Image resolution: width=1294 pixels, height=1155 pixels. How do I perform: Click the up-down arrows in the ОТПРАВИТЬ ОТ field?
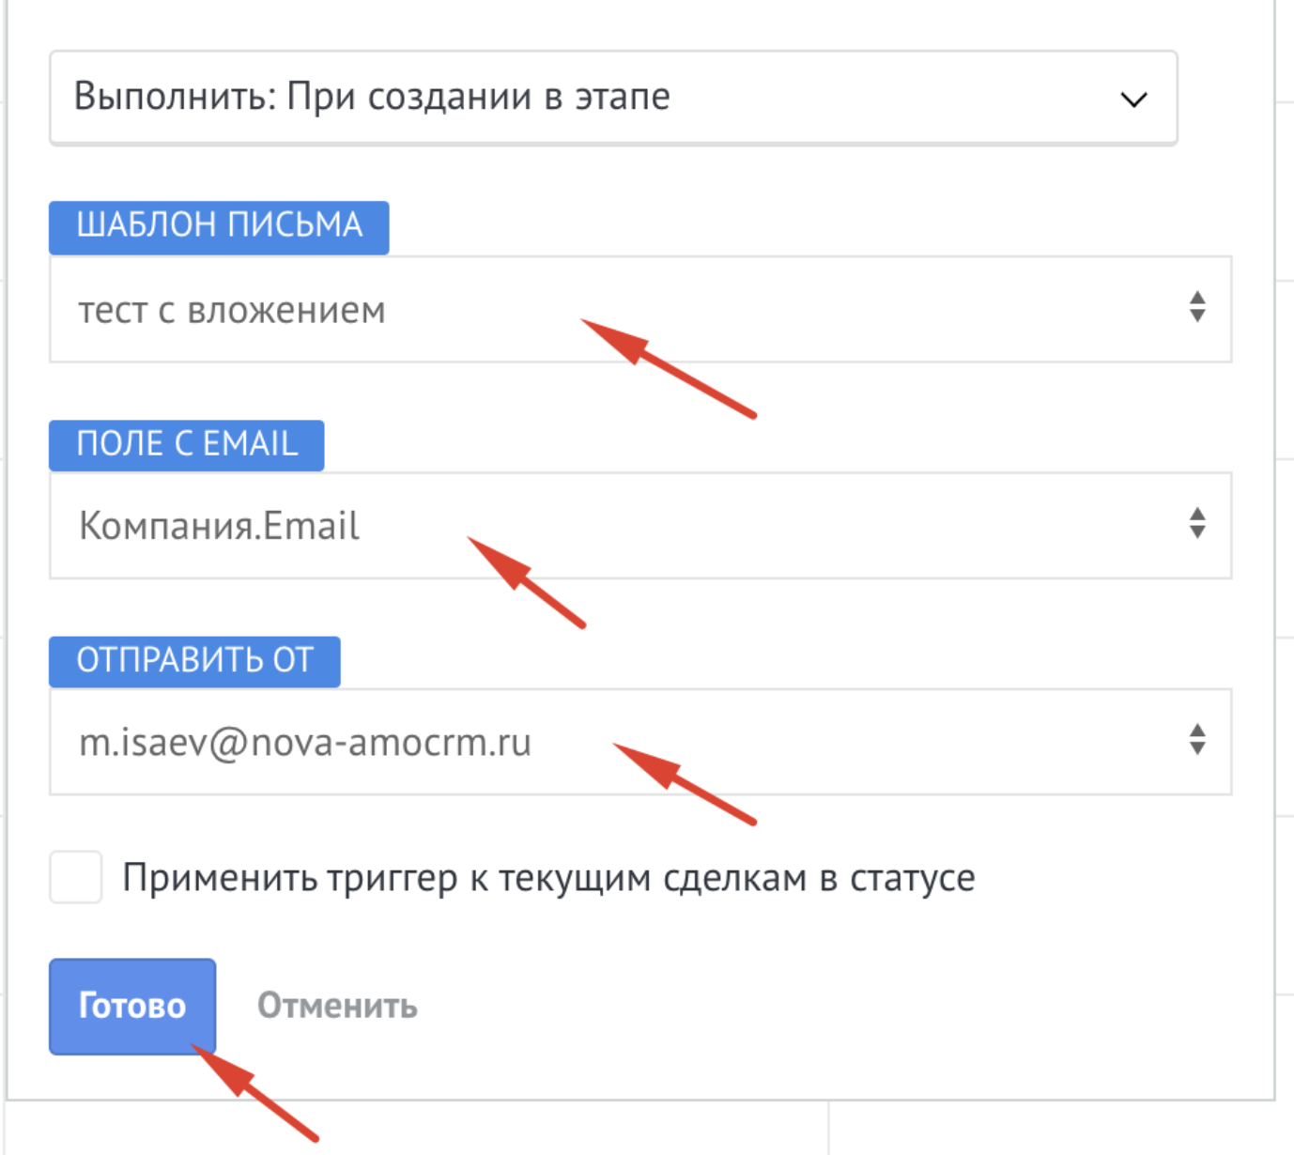(1196, 739)
